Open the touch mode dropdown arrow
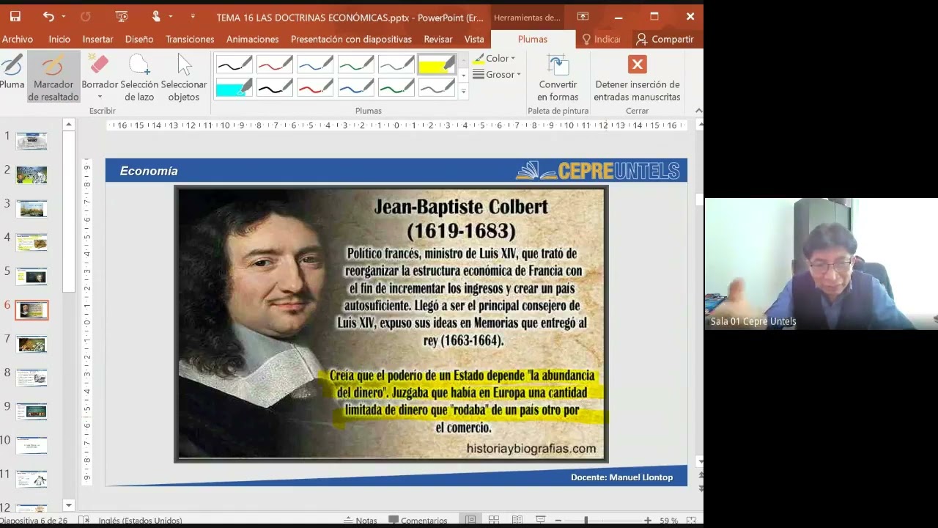The width and height of the screenshot is (938, 528). pos(171,16)
